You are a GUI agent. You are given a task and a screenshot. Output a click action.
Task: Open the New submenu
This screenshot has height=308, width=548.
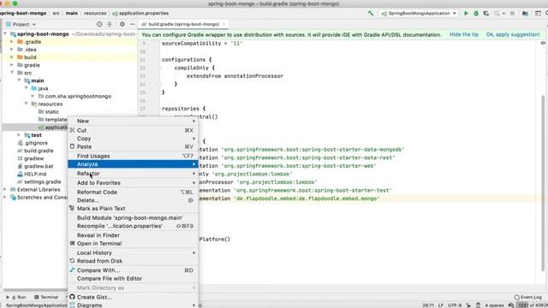[x=133, y=121]
